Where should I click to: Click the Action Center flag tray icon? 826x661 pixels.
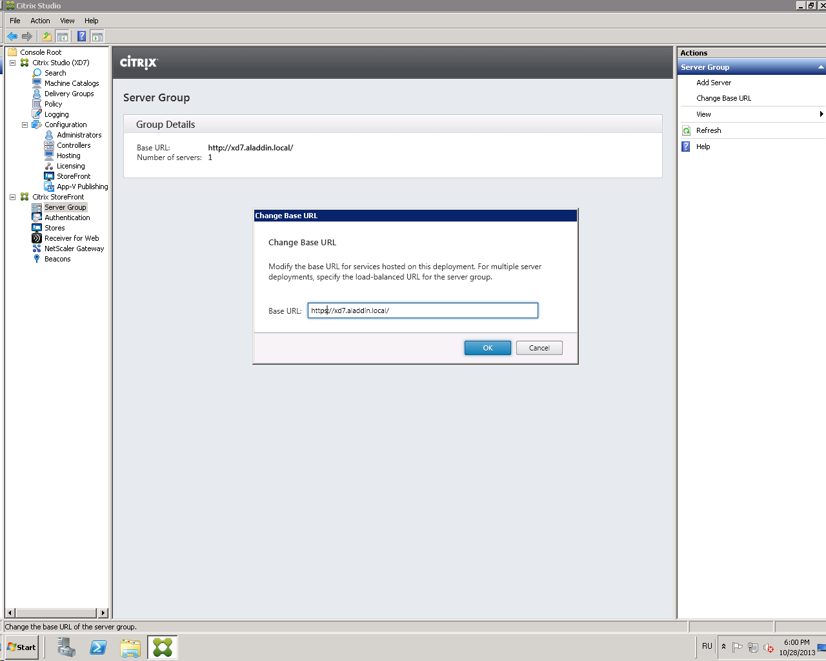point(738,647)
